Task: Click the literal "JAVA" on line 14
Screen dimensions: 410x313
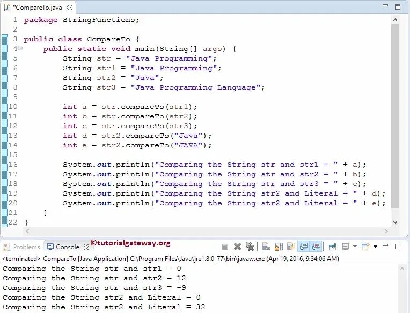Action: 188,145
